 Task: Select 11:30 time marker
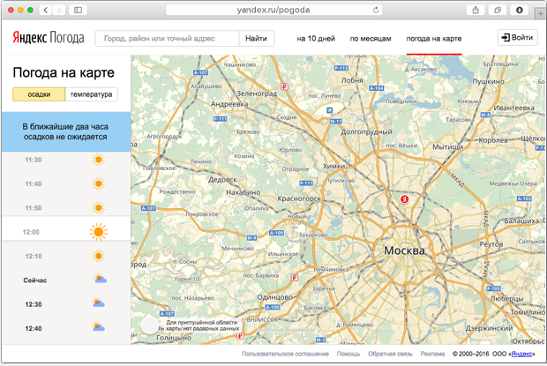click(34, 160)
